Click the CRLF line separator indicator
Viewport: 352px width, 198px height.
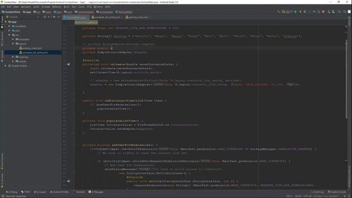pos(298,196)
